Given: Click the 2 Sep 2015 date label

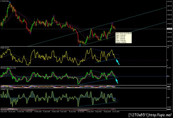Looking at the screenshot, I should click(x=98, y=112).
